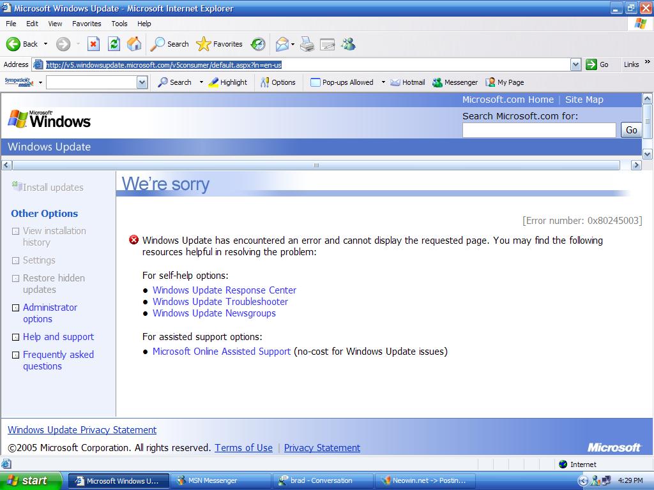Click the MSN toolbar search input
This screenshot has width=654, height=490.
tap(92, 82)
